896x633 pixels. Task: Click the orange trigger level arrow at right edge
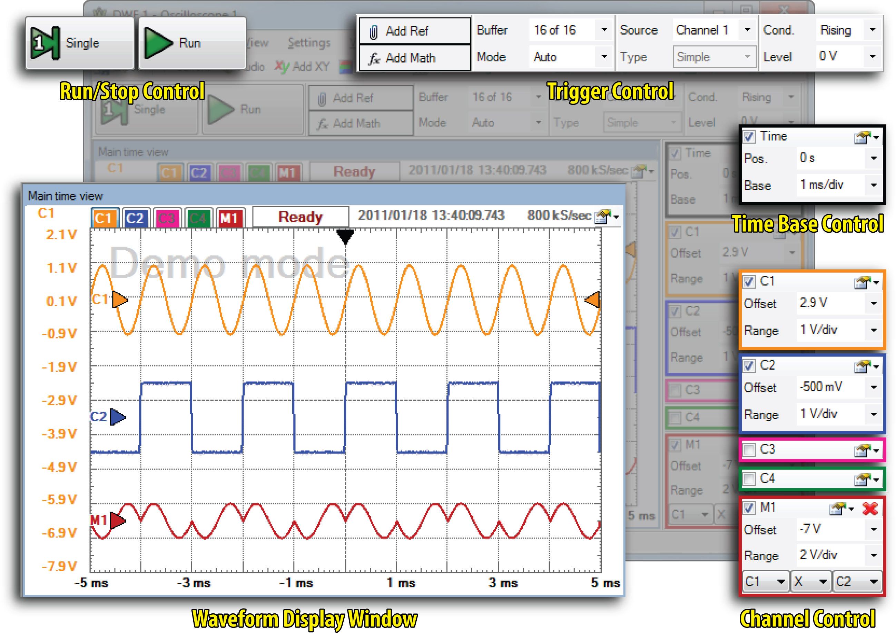pos(592,300)
